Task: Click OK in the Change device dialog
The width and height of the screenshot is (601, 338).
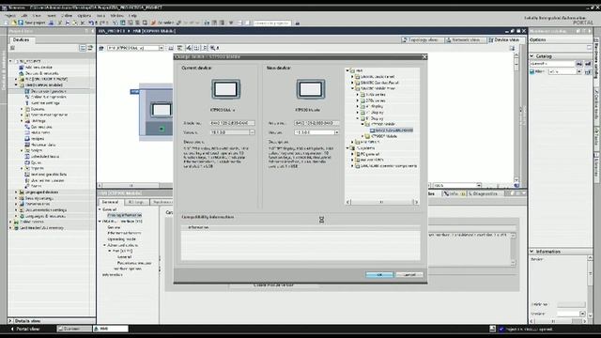Action: pyautogui.click(x=379, y=275)
